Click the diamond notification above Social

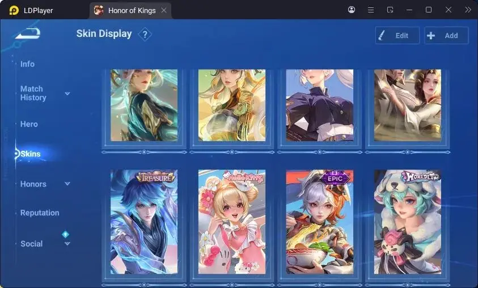coord(65,234)
